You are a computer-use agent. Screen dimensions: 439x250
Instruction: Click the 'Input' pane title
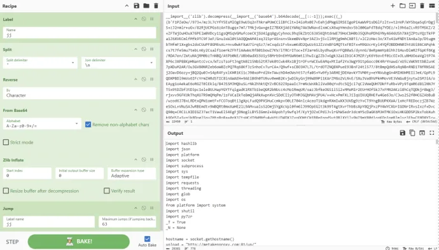click(x=173, y=6)
